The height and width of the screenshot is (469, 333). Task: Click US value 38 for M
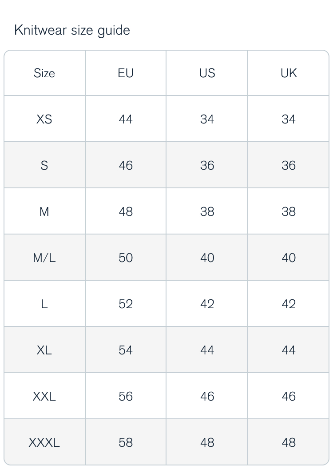pyautogui.click(x=207, y=212)
